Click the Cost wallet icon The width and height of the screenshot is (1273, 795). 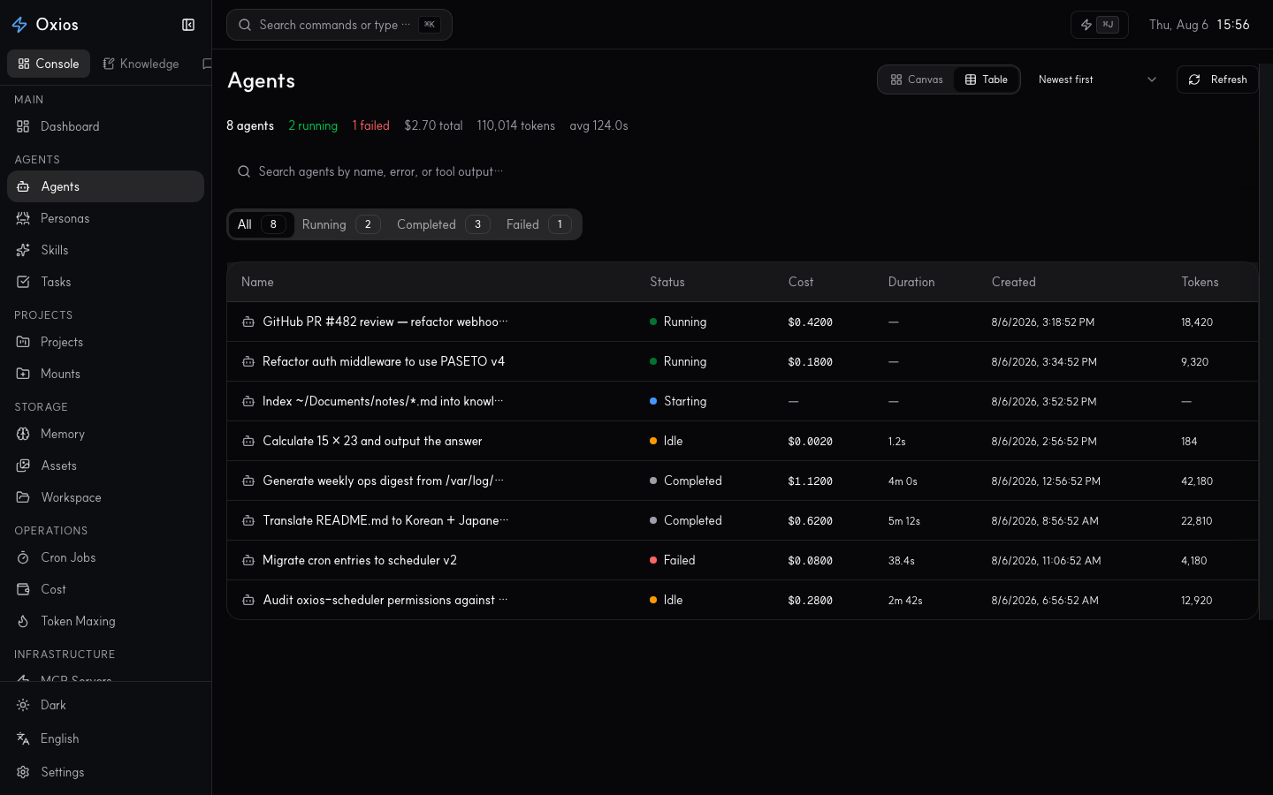pos(23,589)
